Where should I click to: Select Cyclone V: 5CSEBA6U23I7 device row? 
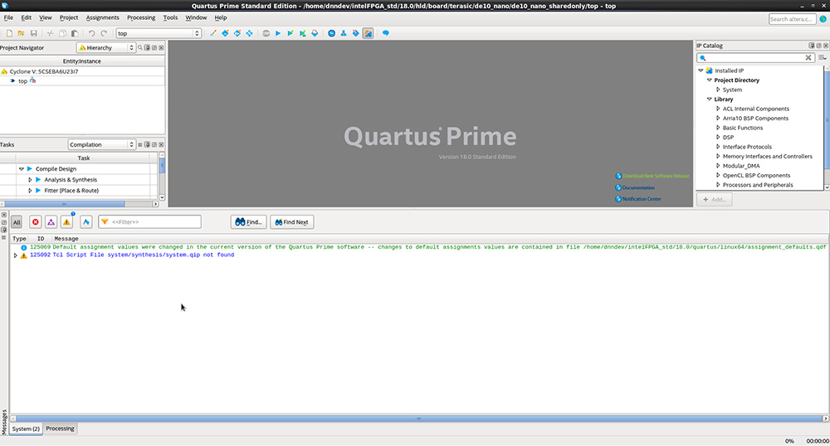82,71
